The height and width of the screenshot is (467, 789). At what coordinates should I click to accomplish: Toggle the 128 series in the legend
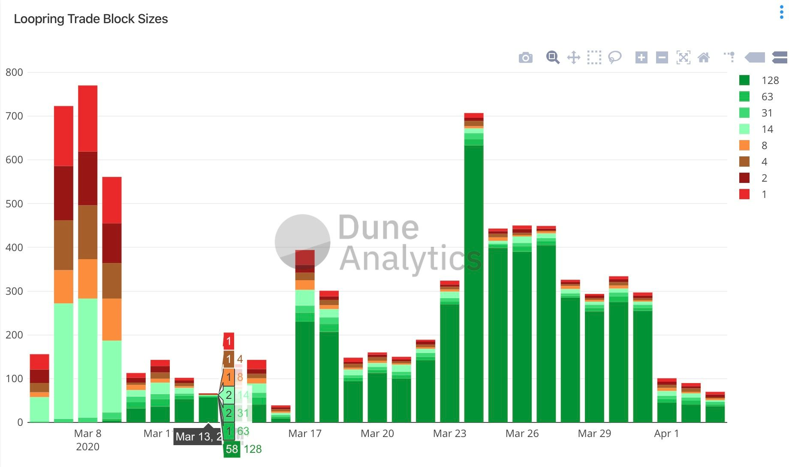pos(759,81)
